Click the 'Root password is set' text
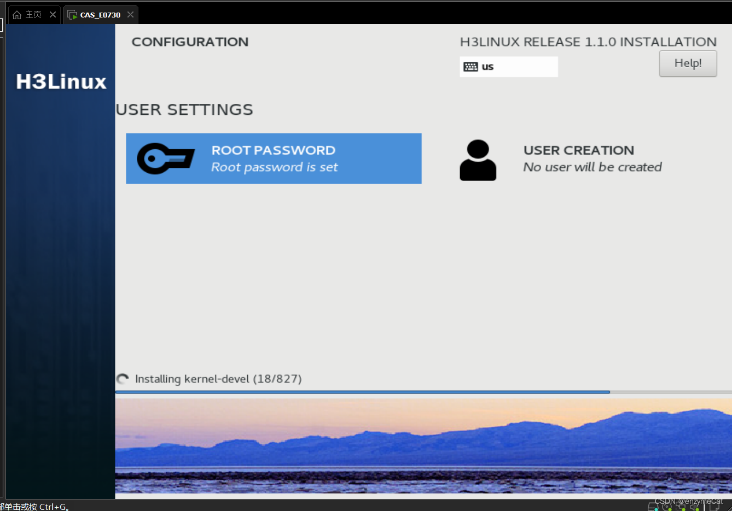 [275, 167]
